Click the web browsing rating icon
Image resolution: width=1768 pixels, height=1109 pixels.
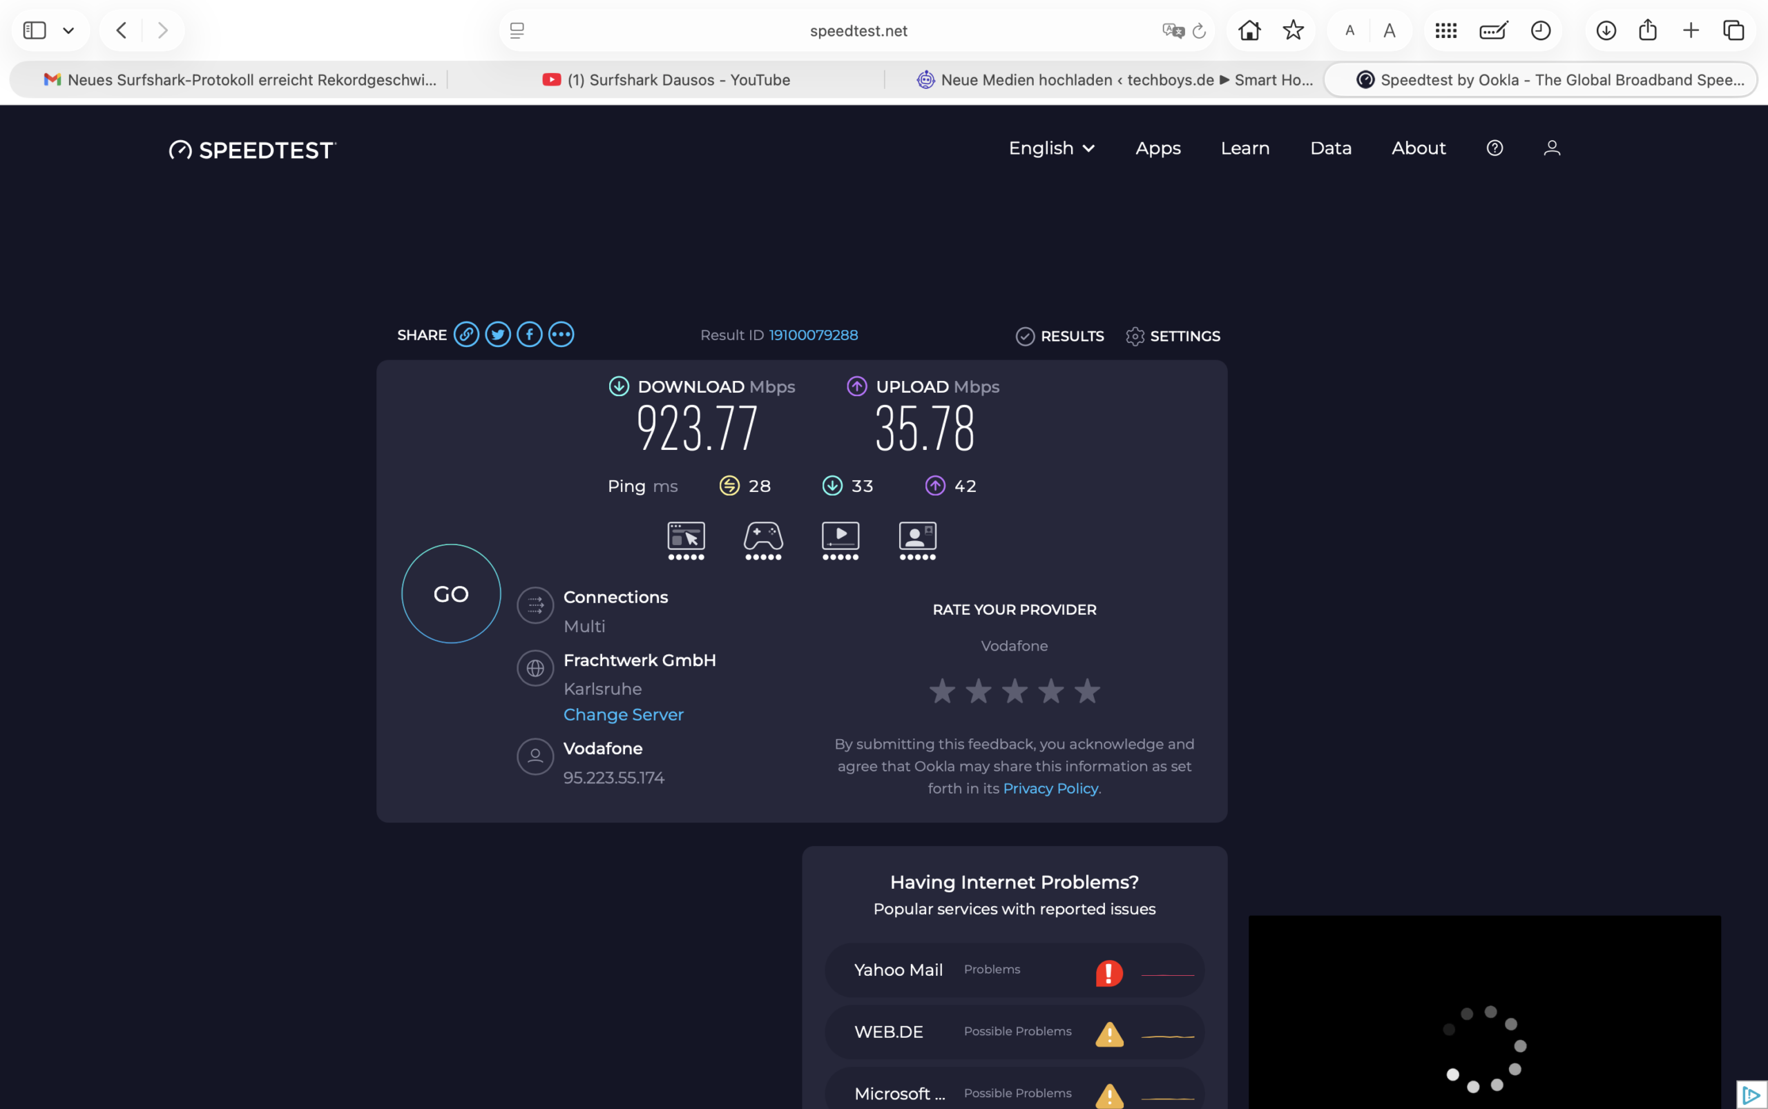[686, 540]
